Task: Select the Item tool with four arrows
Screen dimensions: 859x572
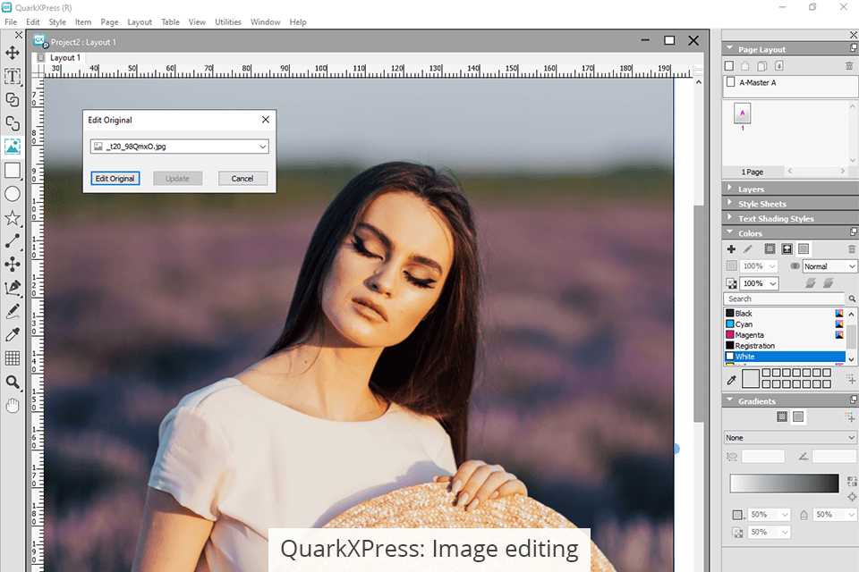Action: click(x=12, y=53)
